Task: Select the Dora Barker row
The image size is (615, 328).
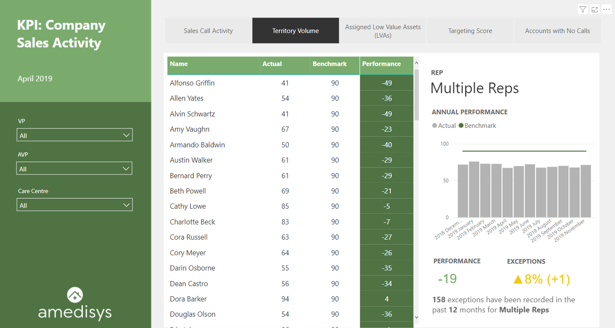Action: 188,299
